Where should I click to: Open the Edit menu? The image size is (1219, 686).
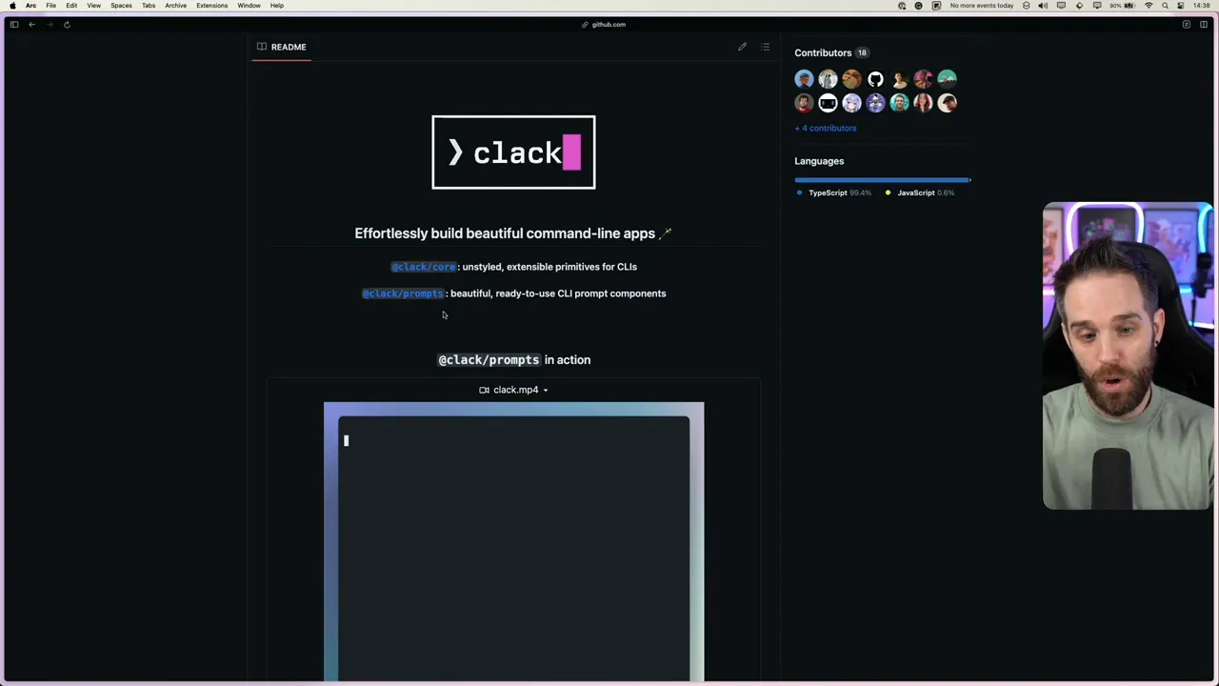(x=71, y=6)
